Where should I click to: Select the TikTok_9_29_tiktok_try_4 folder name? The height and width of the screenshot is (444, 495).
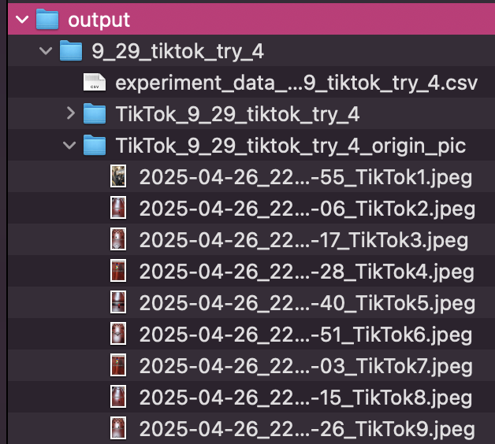237,114
